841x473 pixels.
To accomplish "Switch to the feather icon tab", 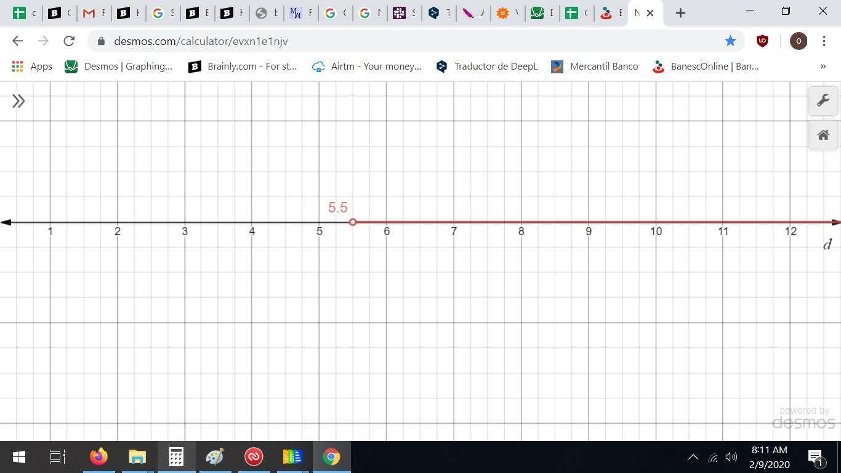I will click(x=473, y=12).
